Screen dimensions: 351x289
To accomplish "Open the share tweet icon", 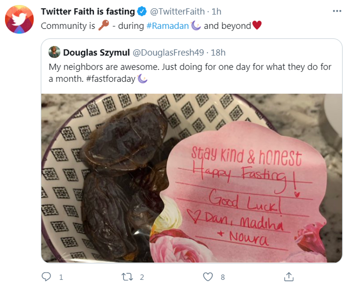I will tap(288, 277).
